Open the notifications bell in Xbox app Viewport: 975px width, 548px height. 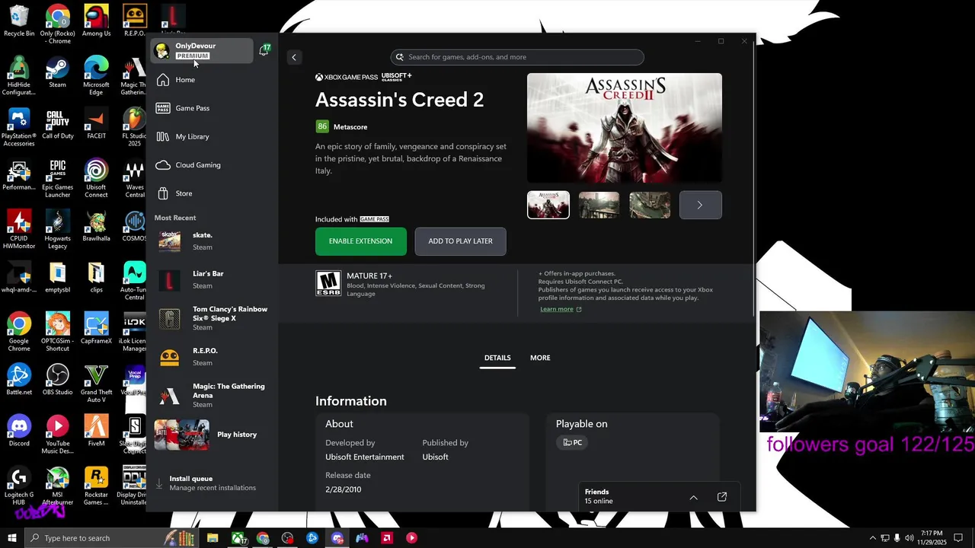(264, 50)
